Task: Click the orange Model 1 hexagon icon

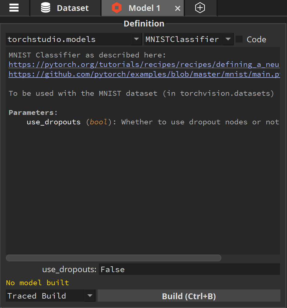Action: [x=117, y=8]
